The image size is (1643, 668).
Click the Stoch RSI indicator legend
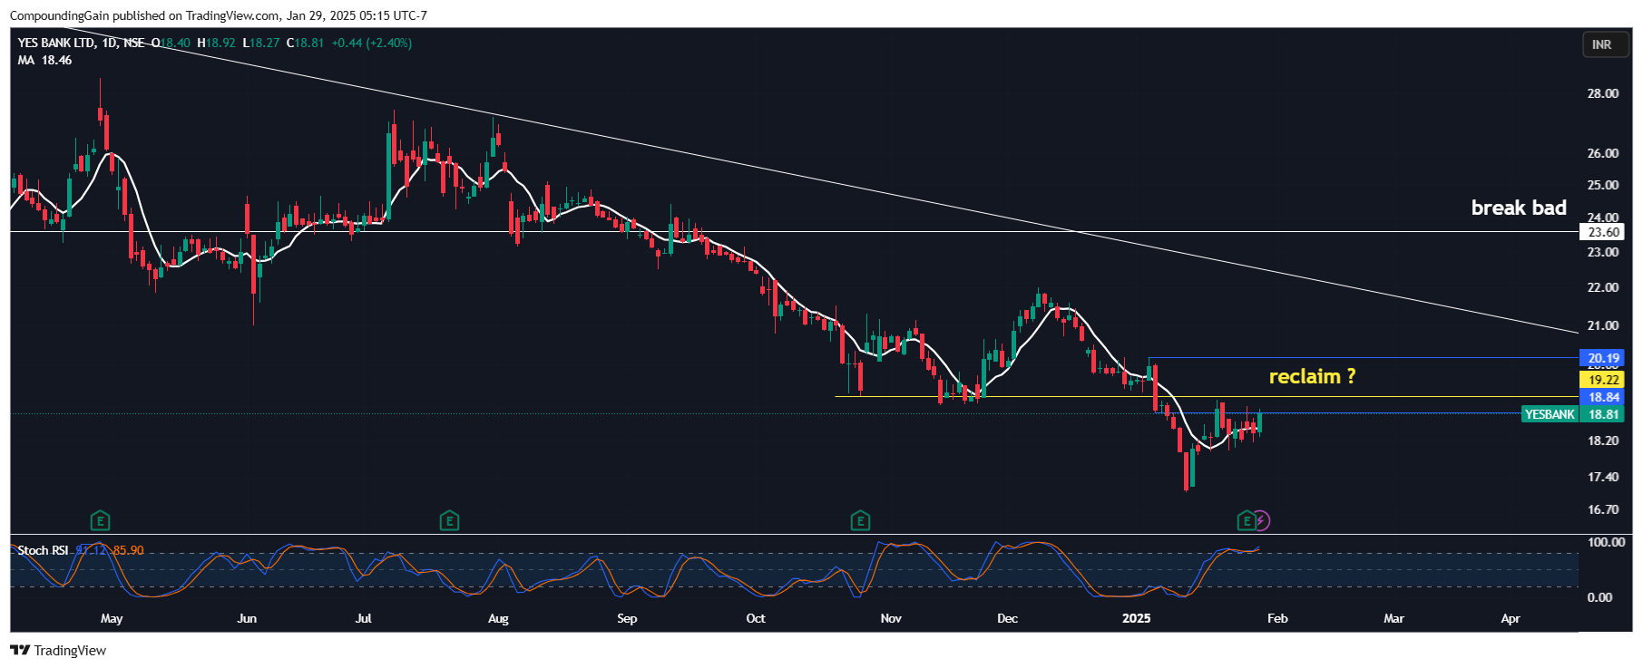coord(43,550)
